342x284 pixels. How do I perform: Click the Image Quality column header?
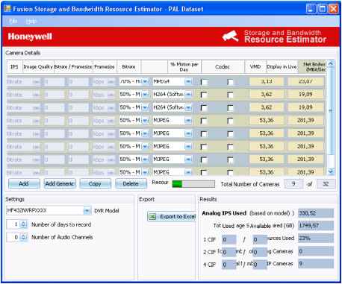38,66
